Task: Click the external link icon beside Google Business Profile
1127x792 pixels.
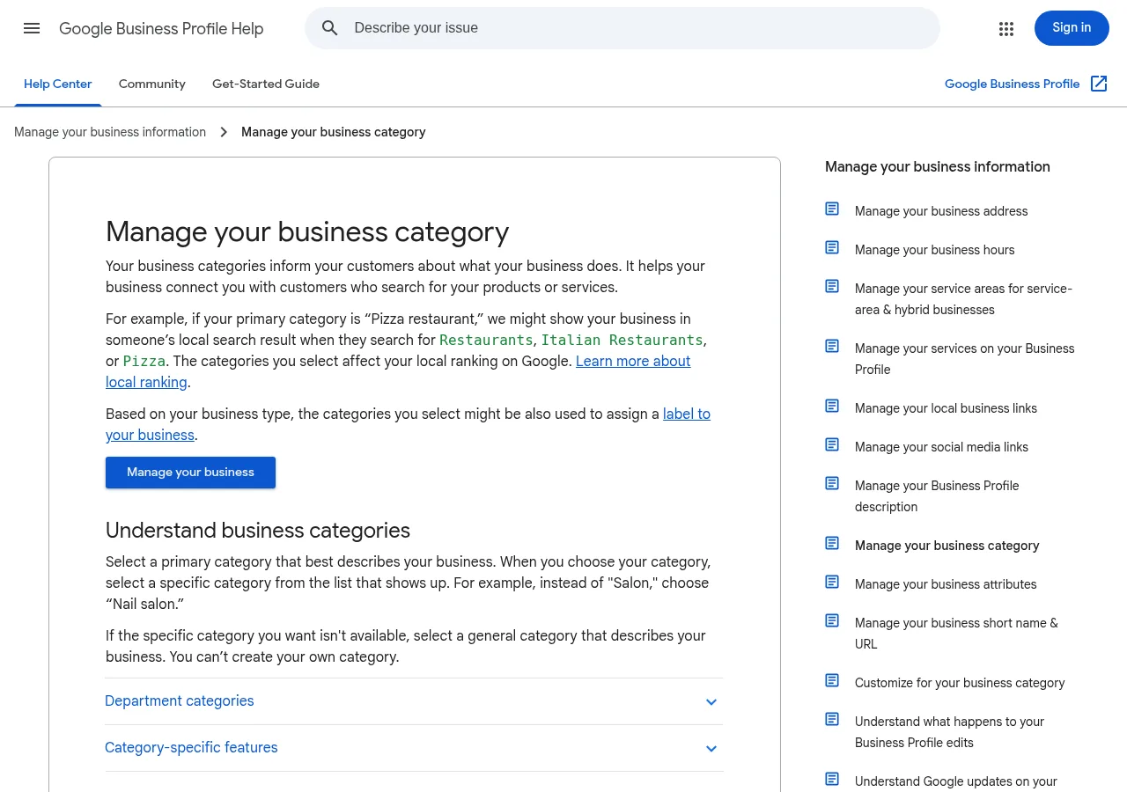Action: point(1099,84)
